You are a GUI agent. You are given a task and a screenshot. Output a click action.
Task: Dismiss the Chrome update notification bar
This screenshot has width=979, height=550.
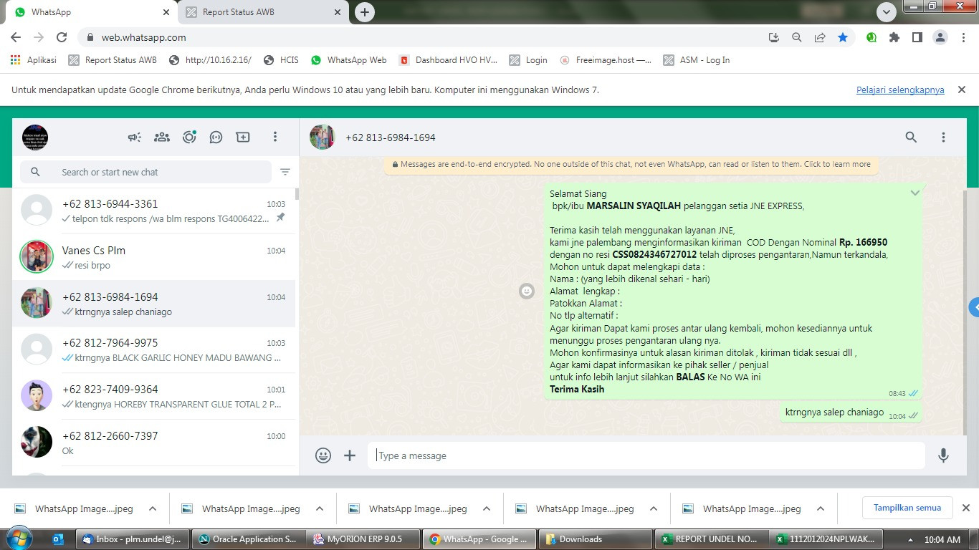[962, 90]
